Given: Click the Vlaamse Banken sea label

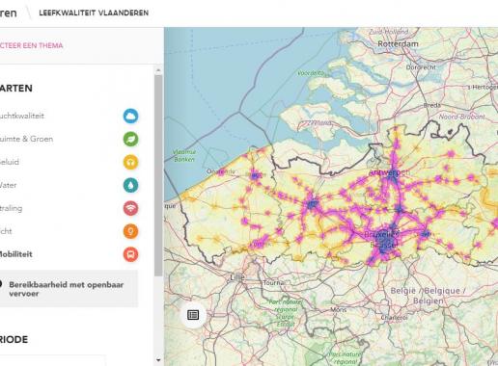Looking at the screenshot, I should pyautogui.click(x=184, y=155).
